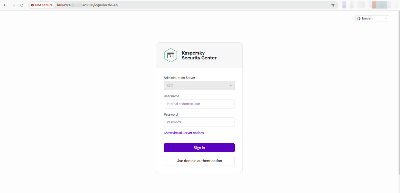Click into the Password input field
The image size is (400, 193).
(199, 122)
